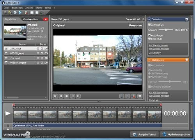
Task: Click the Ausgabe Format button
Action: coord(144,135)
